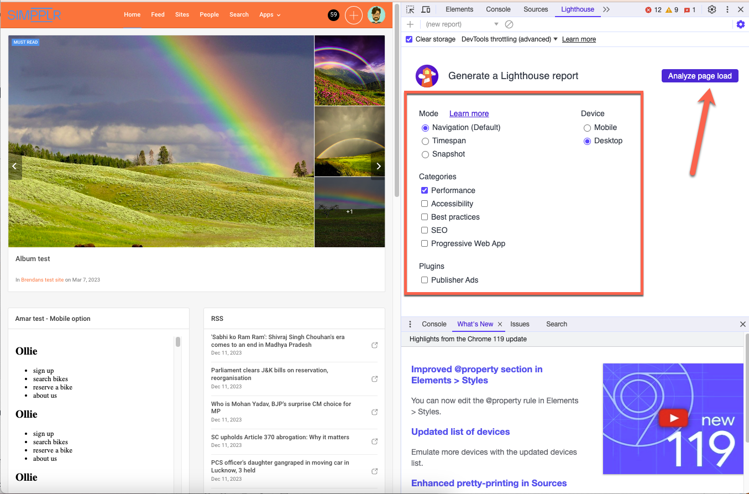This screenshot has height=494, width=749.
Task: Switch to the Console tab
Action: point(498,9)
